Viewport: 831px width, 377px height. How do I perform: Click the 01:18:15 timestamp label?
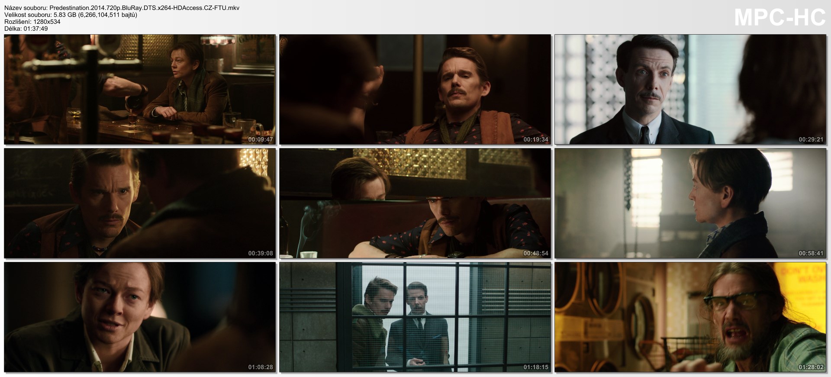point(536,367)
